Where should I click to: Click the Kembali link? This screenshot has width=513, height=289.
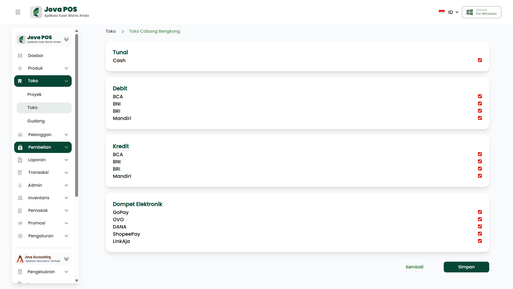click(x=414, y=267)
